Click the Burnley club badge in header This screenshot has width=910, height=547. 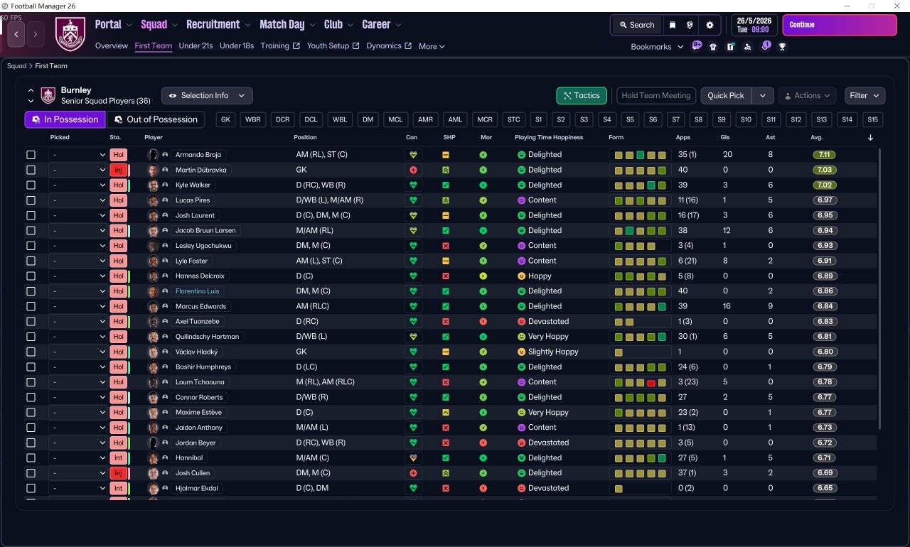[x=70, y=33]
